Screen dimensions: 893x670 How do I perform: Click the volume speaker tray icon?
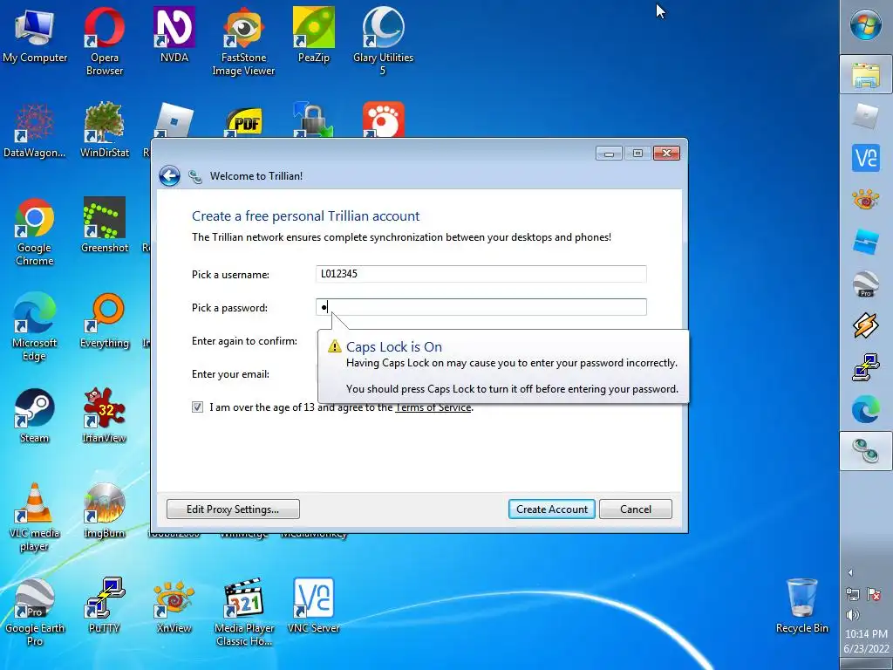(853, 615)
